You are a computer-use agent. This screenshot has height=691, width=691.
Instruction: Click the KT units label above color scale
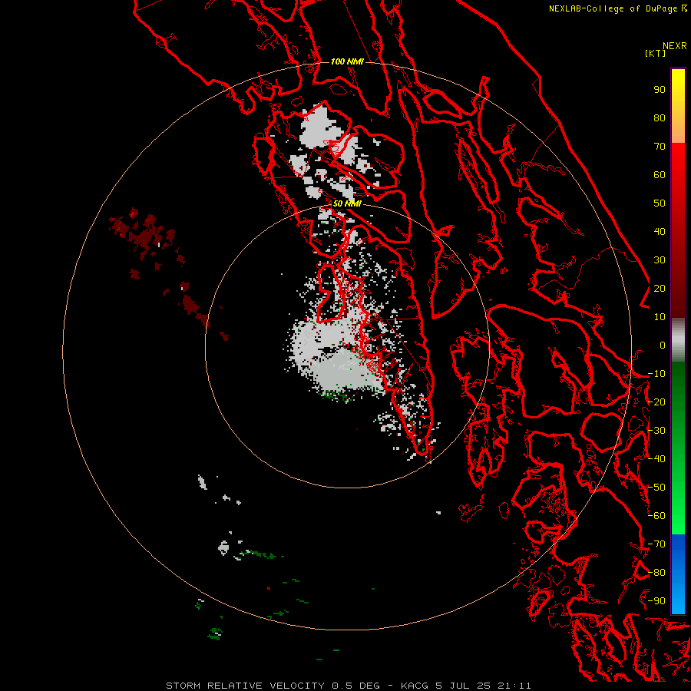point(656,53)
